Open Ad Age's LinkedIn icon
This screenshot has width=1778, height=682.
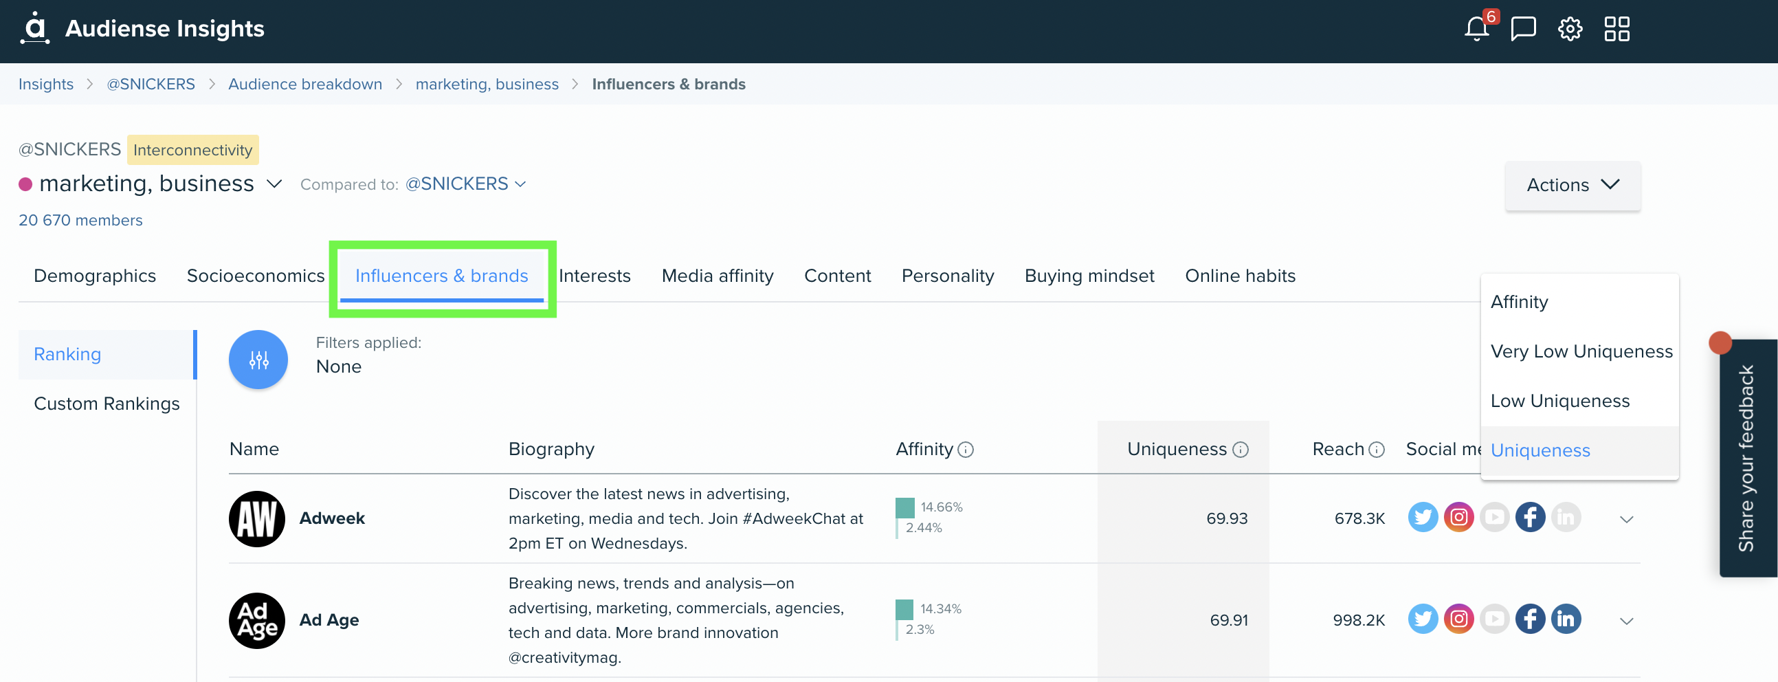pyautogui.click(x=1566, y=619)
